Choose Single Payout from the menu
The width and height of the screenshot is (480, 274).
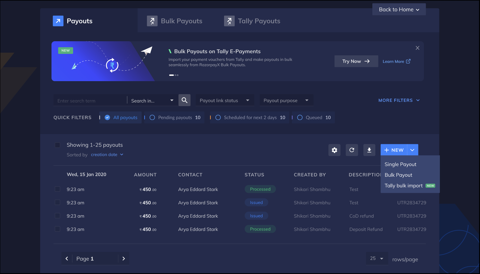[x=401, y=164]
